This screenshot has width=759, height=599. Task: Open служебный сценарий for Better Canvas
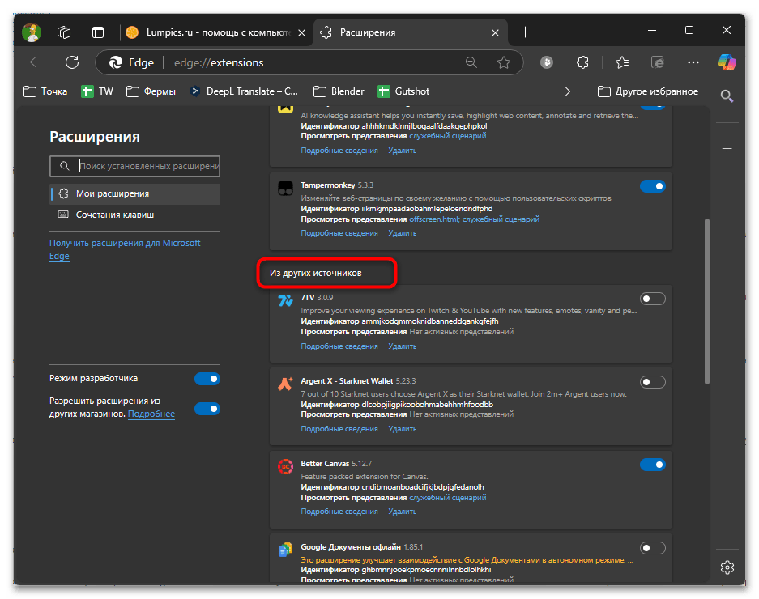pos(448,497)
